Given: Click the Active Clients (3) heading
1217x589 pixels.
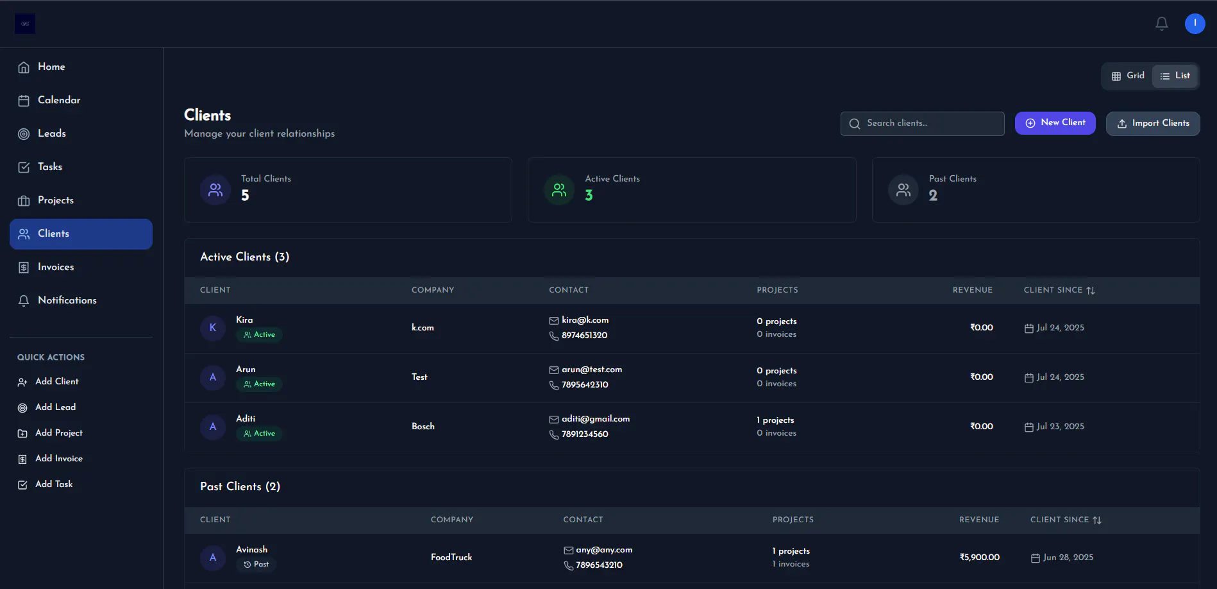Looking at the screenshot, I should pyautogui.click(x=244, y=257).
